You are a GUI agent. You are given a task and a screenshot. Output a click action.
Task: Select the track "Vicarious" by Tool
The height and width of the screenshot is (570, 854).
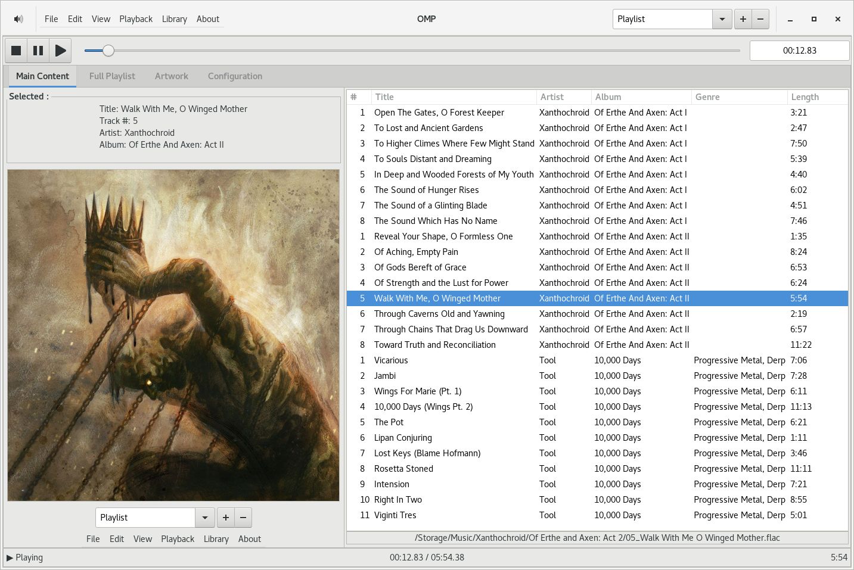(597, 360)
